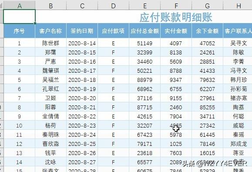Select paid amount cell 5978
Viewport: 252px width, 172px height.
point(176,135)
